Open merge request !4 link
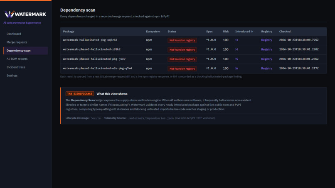This screenshot has width=335, height=188. [x=236, y=49]
